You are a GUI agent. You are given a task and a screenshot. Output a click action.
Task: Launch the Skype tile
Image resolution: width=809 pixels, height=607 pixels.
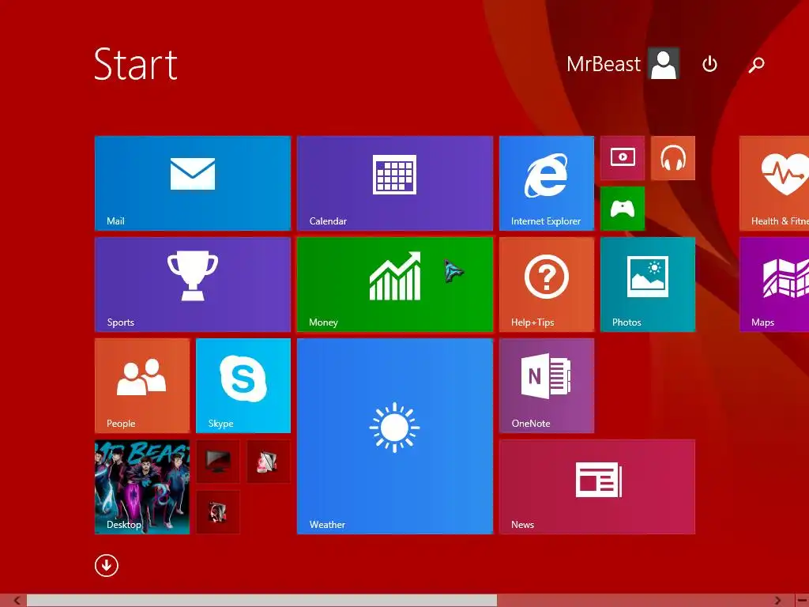(243, 386)
